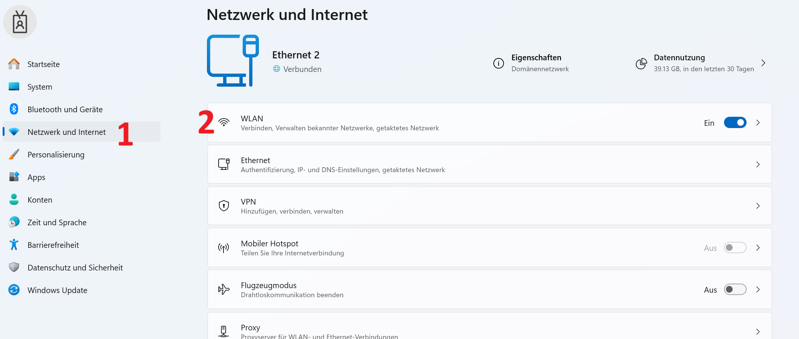Expand Proxy settings with the arrow

click(758, 331)
